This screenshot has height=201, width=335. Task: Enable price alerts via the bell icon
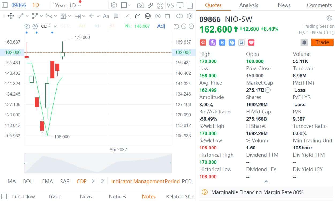[x=304, y=42]
